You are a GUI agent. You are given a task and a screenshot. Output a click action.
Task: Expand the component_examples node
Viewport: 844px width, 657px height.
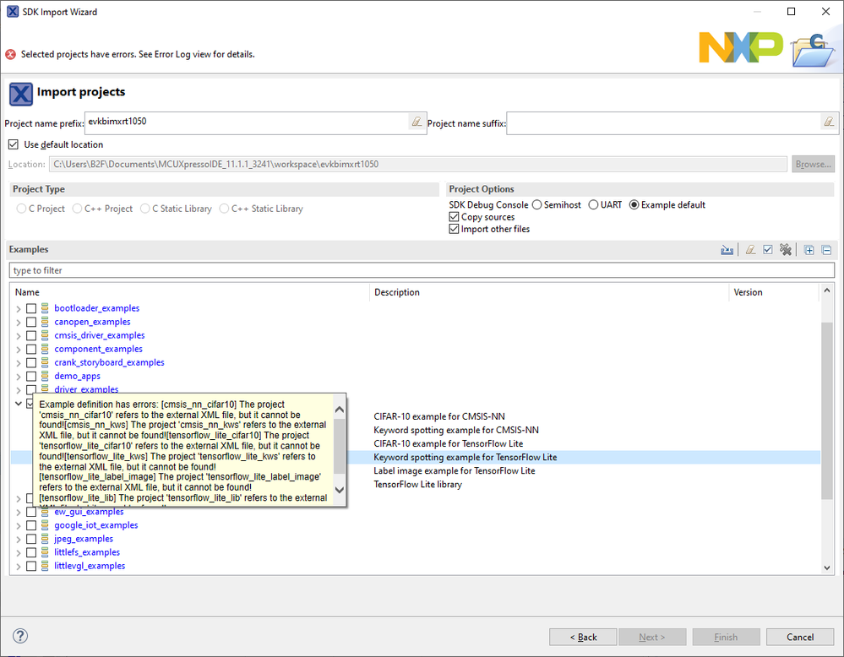point(19,349)
